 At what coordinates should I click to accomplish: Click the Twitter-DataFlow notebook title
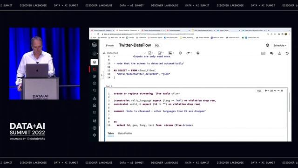[x=135, y=45]
